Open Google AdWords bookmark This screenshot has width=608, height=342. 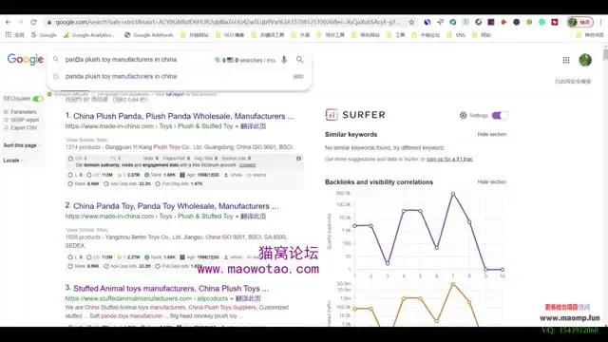[x=148, y=35]
